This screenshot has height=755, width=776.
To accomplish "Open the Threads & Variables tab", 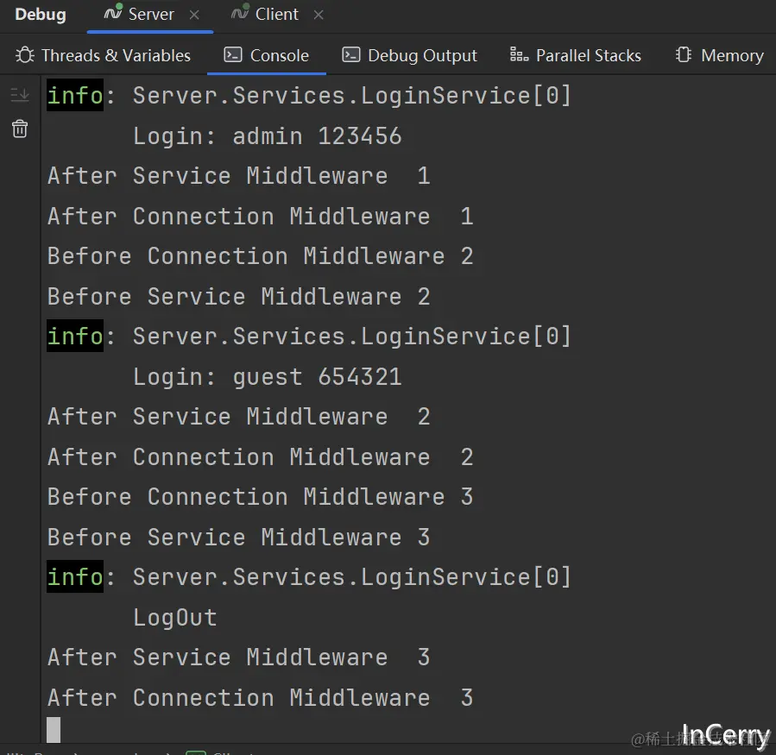I will click(103, 55).
